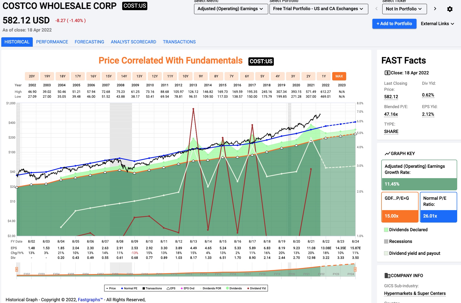Viewport: 461px width, 303px height.
Task: Click the dollar icon beside Close date
Action: (387, 73)
